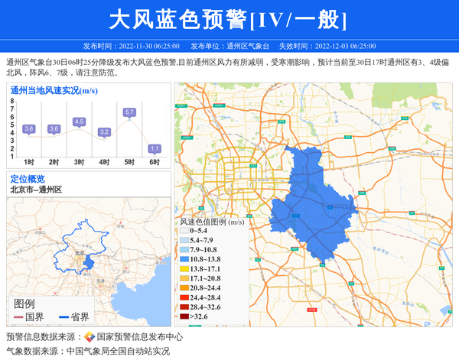The height and width of the screenshot is (360, 459).
Task: Click the 17.1~20.8 legend color swatch
Action: tap(184, 278)
